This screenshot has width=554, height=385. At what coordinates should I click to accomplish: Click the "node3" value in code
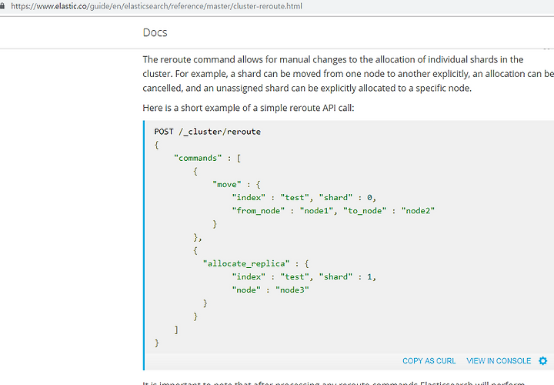click(292, 290)
